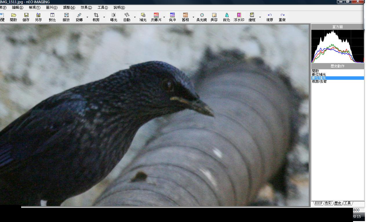
Task: Open the 效果(Z) menu
Action: [x=86, y=8]
